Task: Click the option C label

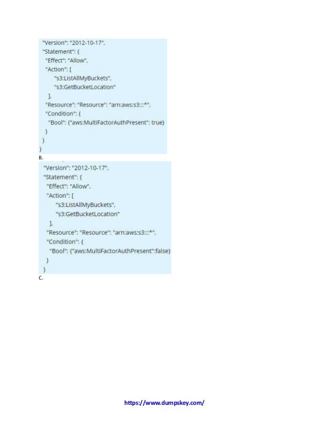Action: click(x=41, y=277)
